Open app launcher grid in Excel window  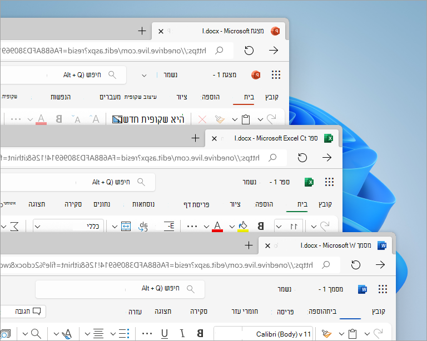(329, 182)
